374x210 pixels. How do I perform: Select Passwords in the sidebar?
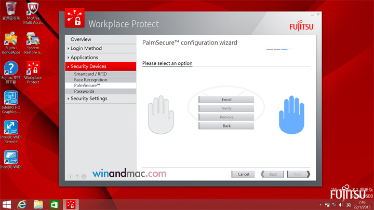pos(101,91)
